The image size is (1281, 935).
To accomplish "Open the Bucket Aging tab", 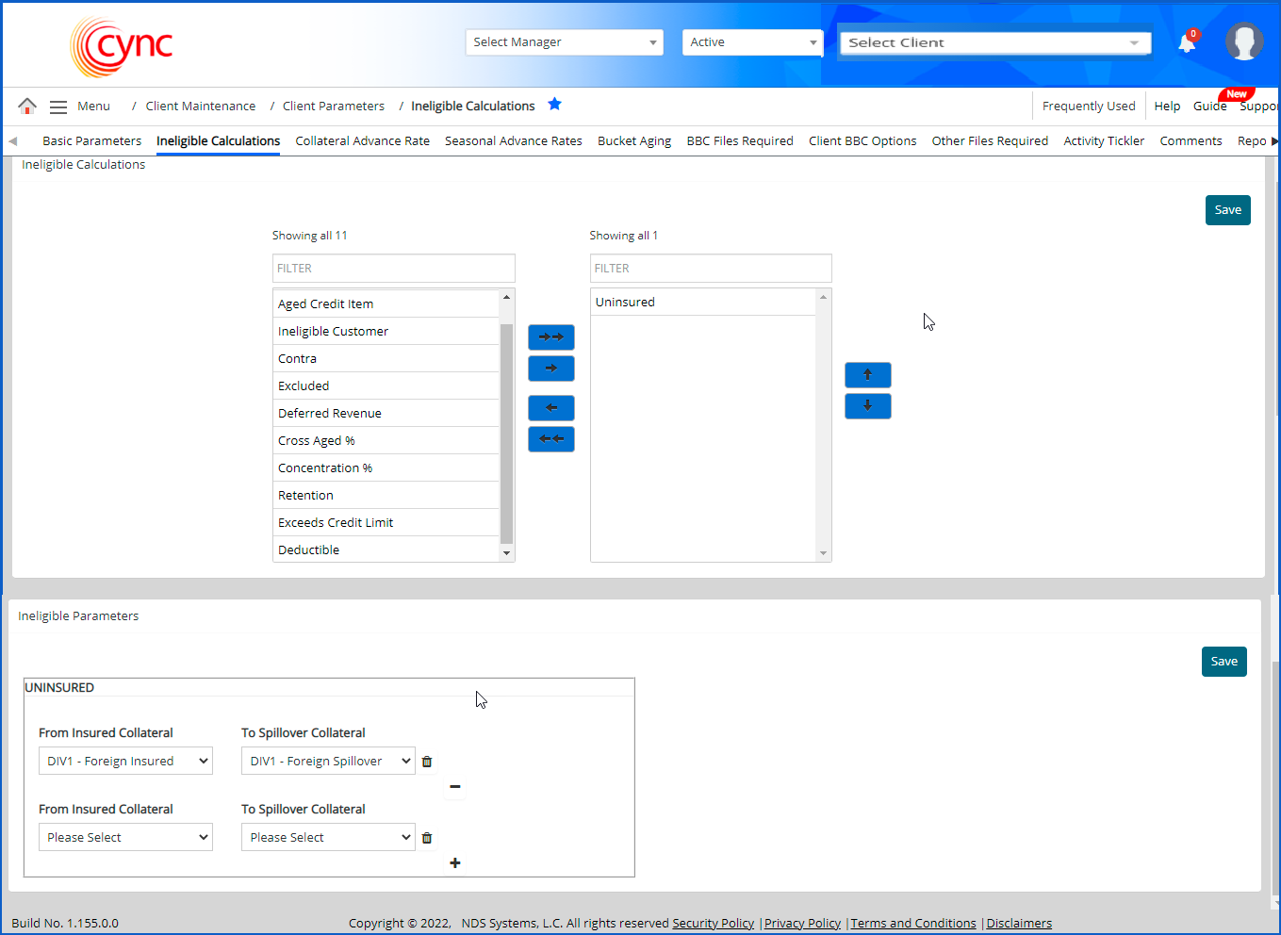I will pyautogui.click(x=633, y=141).
